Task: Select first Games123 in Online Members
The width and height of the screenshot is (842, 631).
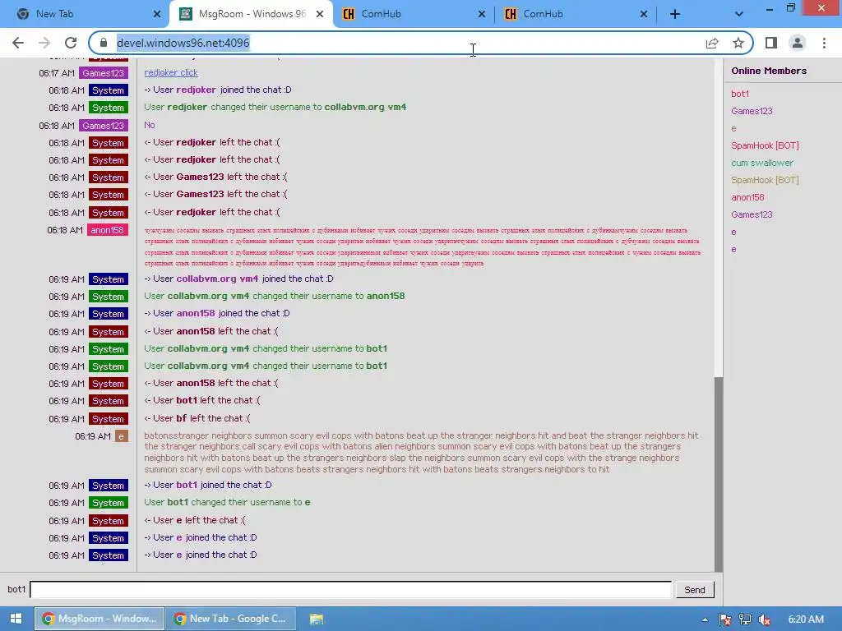Action: 752,111
